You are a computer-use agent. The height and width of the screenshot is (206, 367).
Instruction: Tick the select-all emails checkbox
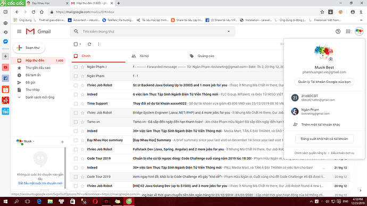tap(76, 44)
